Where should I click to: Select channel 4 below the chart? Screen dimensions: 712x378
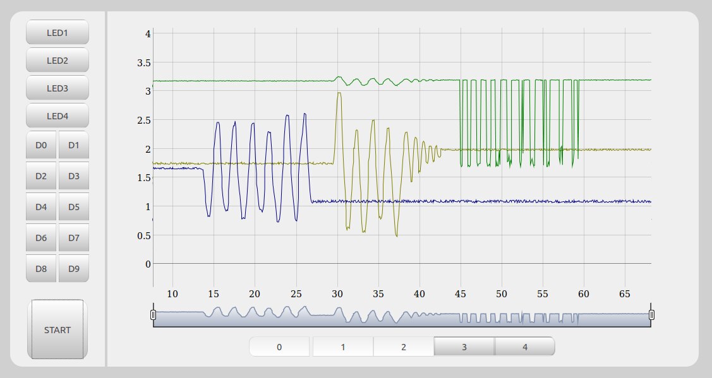coord(524,346)
